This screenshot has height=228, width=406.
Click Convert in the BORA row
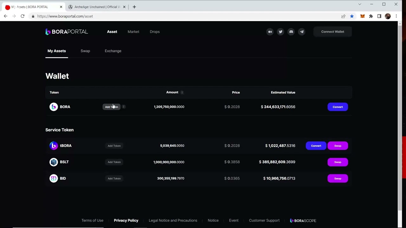[337, 107]
